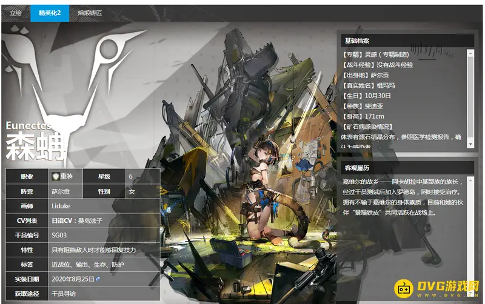485x304 pixels.
Task: Click the CV列表 row label
Action: [x=27, y=220]
